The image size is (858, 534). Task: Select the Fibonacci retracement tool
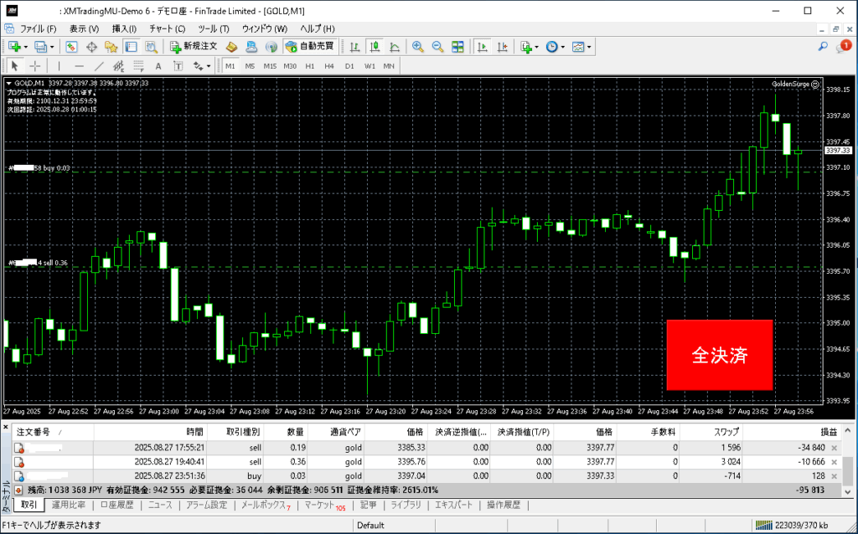(137, 66)
